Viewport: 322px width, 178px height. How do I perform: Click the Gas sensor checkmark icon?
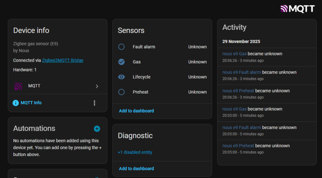point(121,62)
